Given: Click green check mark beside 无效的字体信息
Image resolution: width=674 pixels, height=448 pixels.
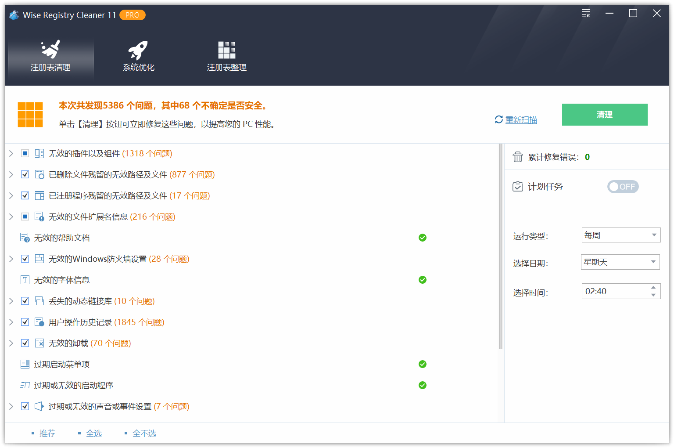Looking at the screenshot, I should [x=423, y=280].
